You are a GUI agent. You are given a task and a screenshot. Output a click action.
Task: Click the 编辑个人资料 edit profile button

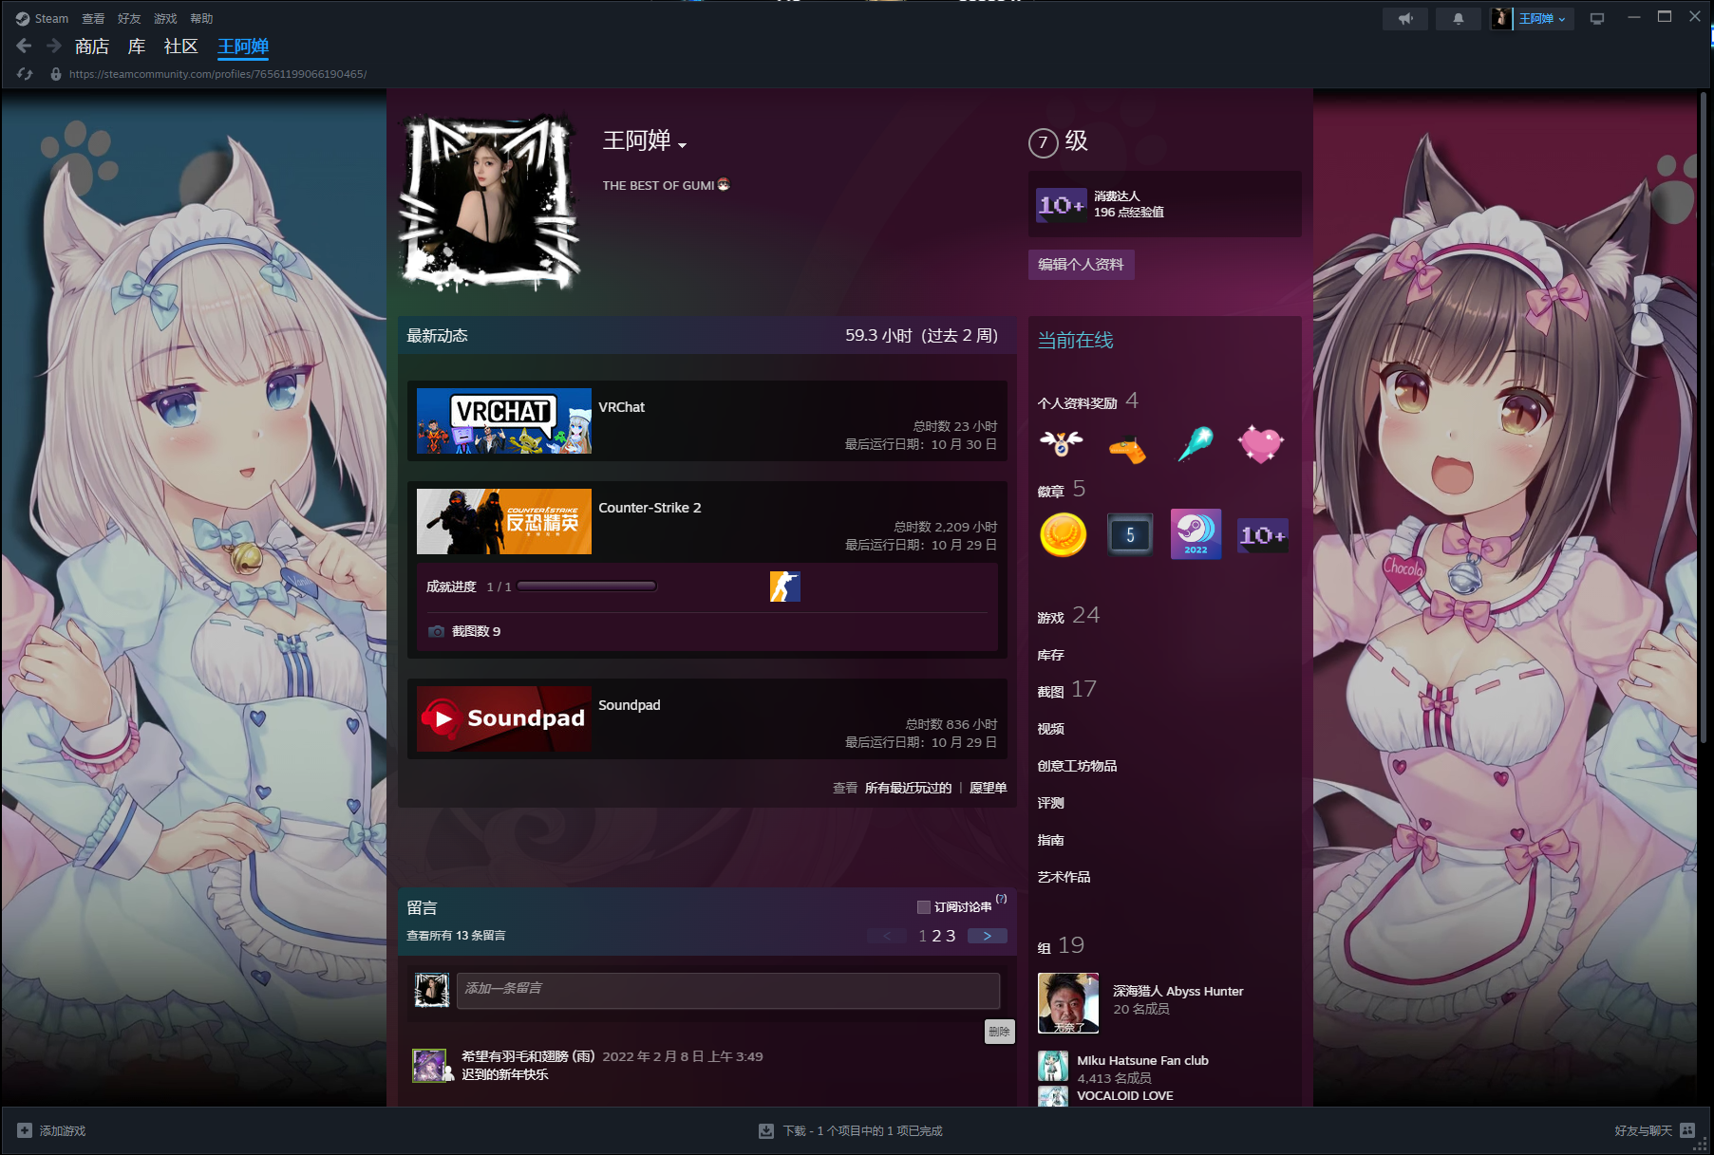(x=1081, y=265)
